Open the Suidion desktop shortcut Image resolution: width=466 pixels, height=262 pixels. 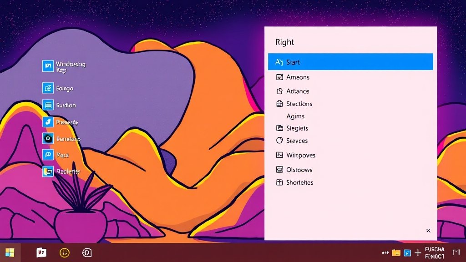coord(48,105)
